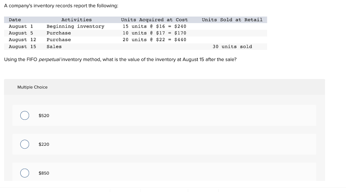Select the $220 answer radio button
Viewport: 346px width, 192px height.
(x=24, y=144)
